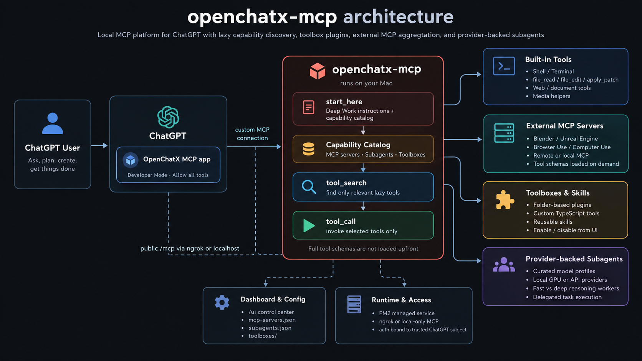Click the External MCP Servers heading
The height and width of the screenshot is (361, 642).
[x=564, y=126]
